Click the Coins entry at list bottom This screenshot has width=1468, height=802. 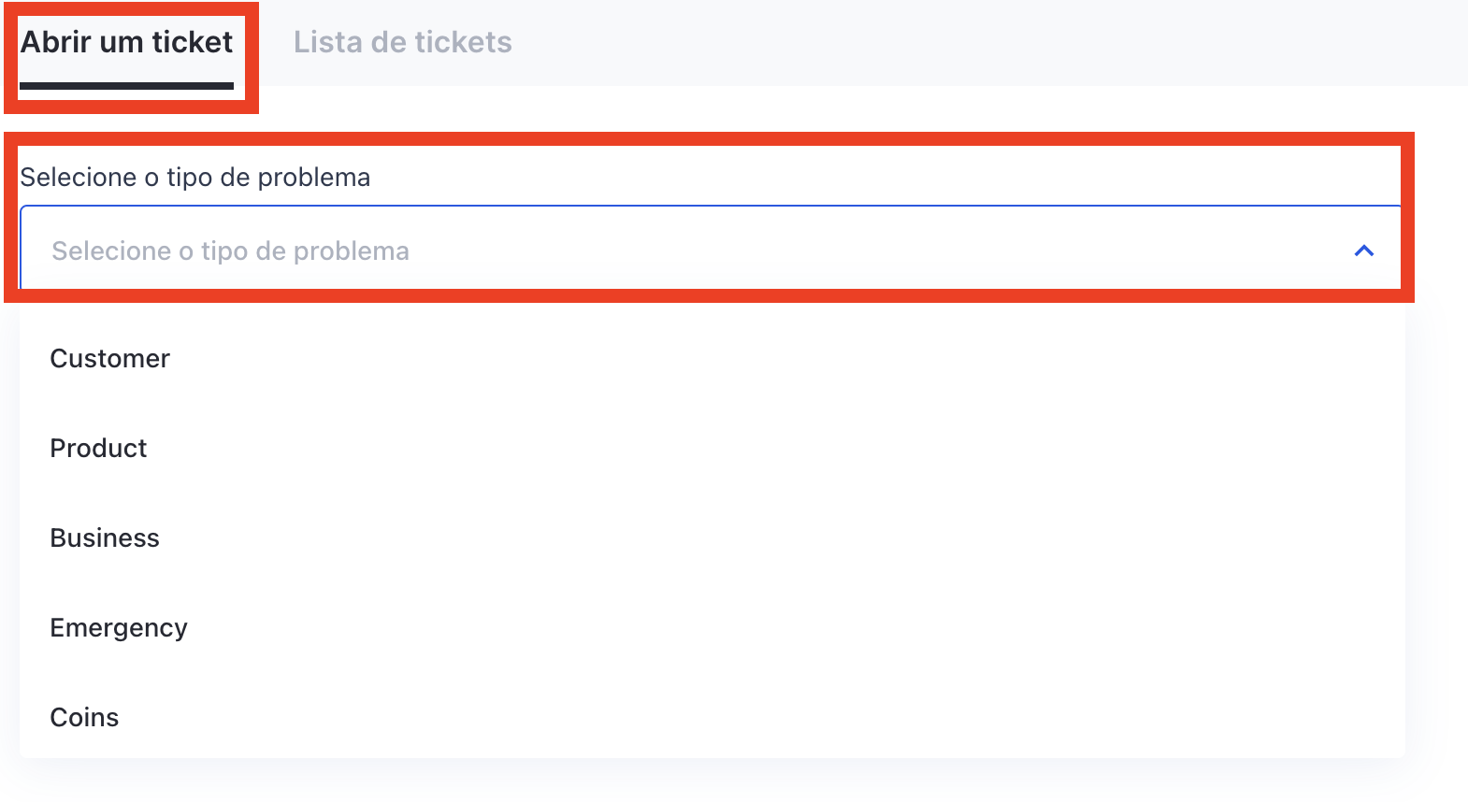point(84,718)
